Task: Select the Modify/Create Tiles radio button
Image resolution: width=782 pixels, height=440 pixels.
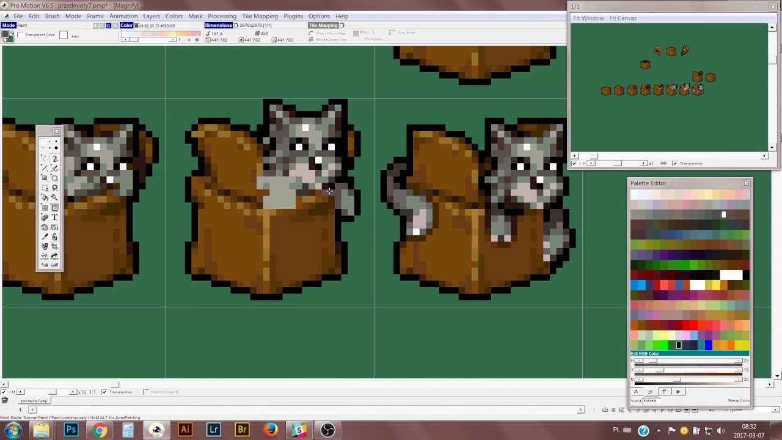Action: pos(312,39)
